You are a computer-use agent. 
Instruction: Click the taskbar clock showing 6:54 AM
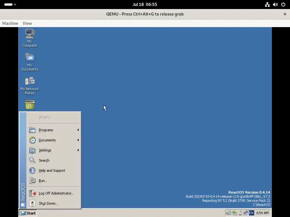tap(262, 213)
